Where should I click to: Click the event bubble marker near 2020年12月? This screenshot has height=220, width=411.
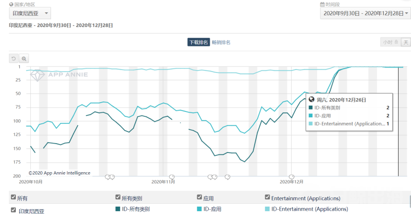tap(292, 176)
